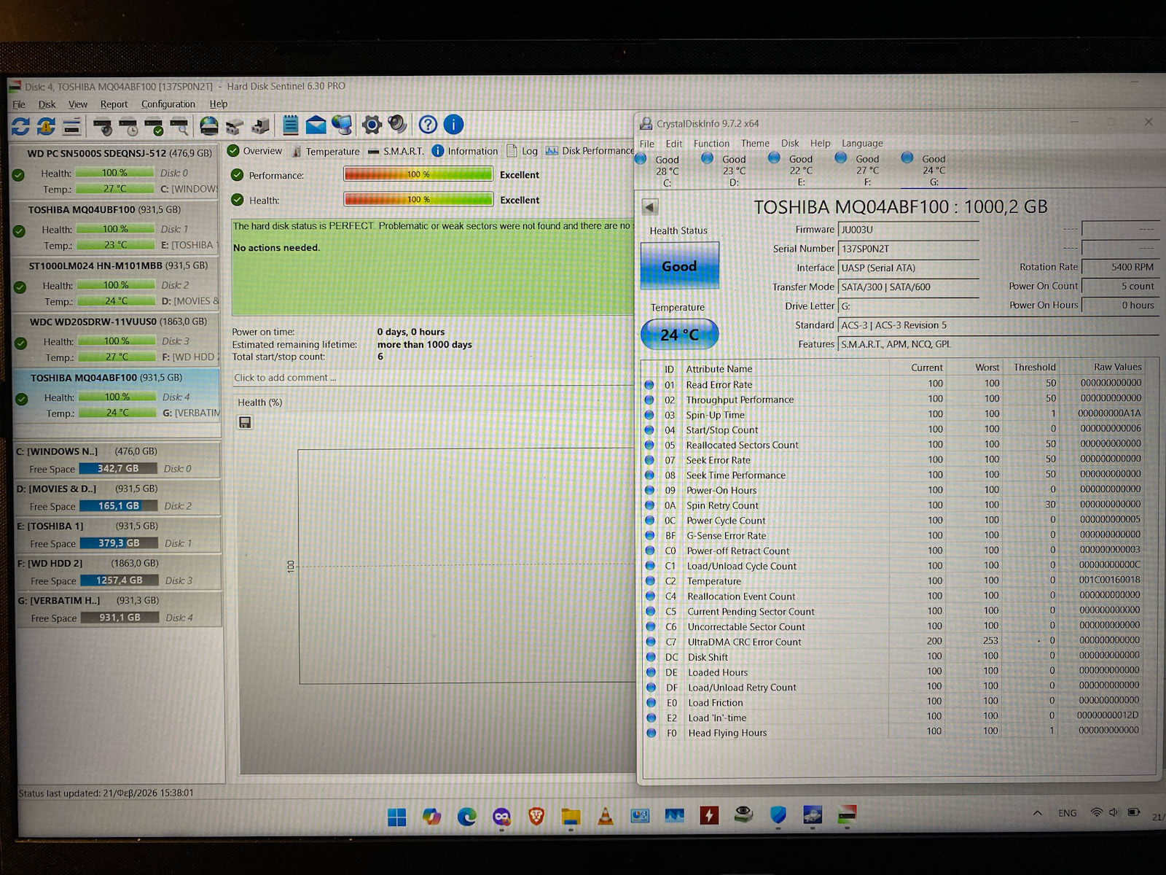The image size is (1166, 875).
Task: Click the notepad report icon in toolbar
Action: [290, 125]
